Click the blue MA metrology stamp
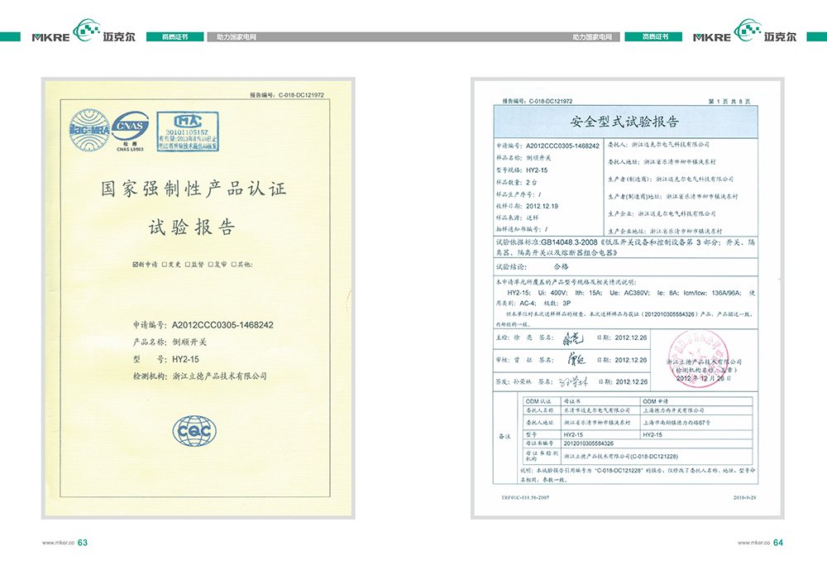The image size is (827, 565). pyautogui.click(x=188, y=132)
